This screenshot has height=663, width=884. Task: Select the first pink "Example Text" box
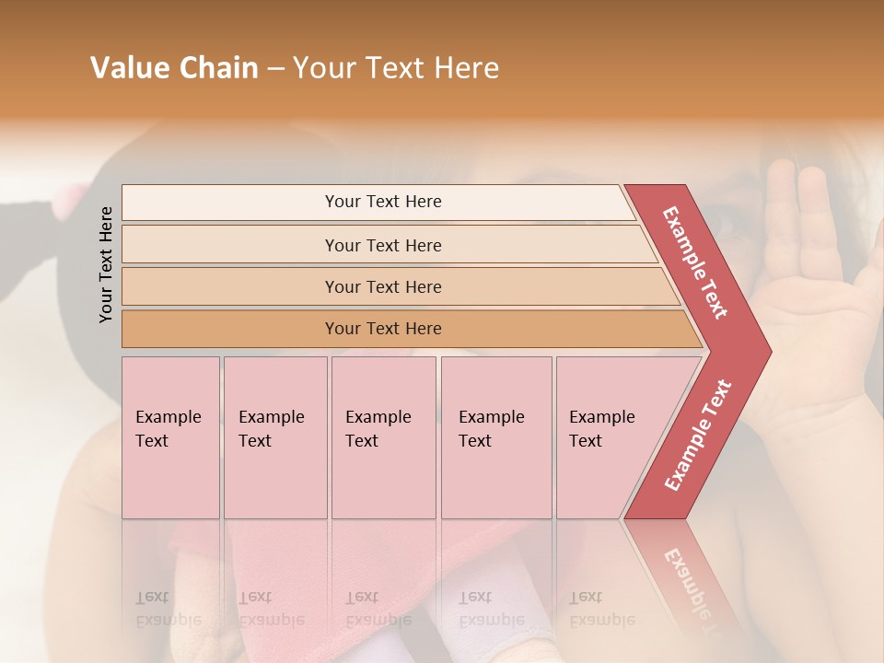tap(170, 437)
